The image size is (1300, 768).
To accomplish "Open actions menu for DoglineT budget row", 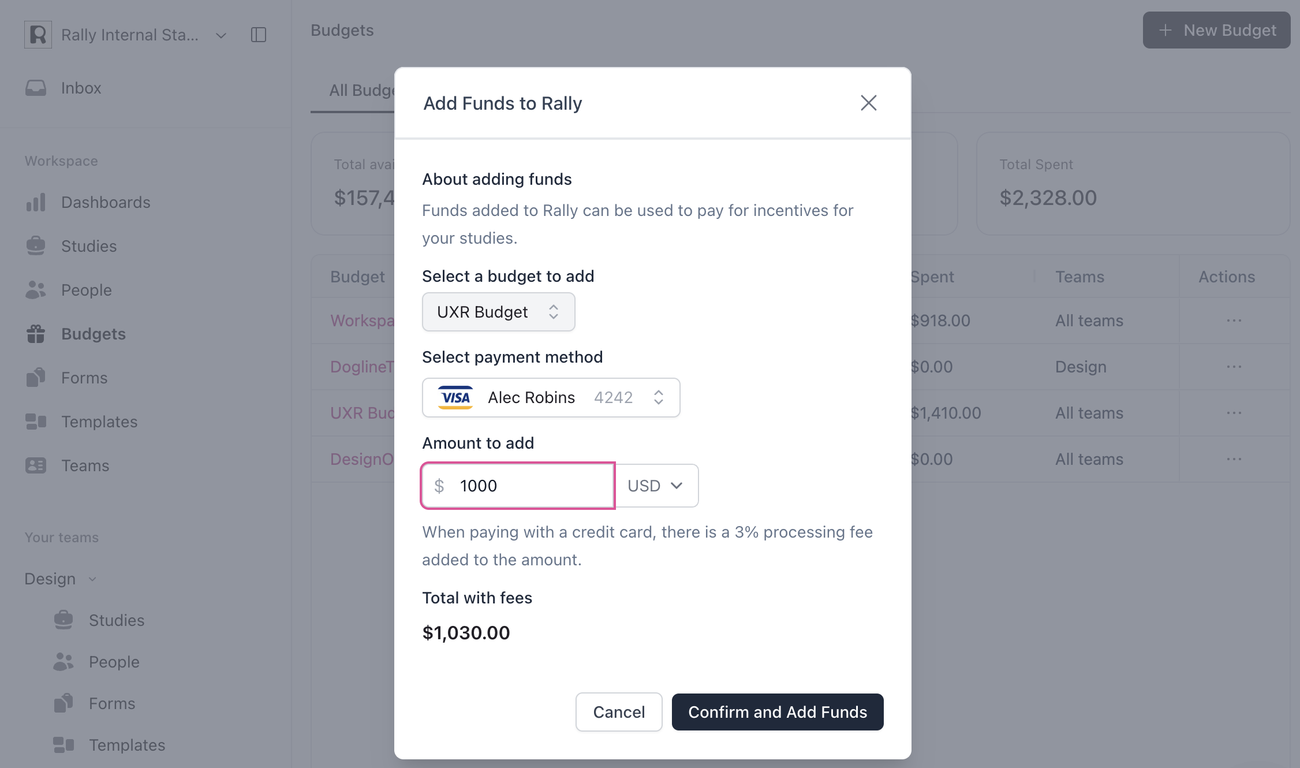I will click(x=1234, y=367).
